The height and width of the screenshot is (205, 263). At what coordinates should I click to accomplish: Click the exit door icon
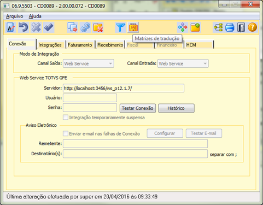pyautogui.click(x=241, y=27)
